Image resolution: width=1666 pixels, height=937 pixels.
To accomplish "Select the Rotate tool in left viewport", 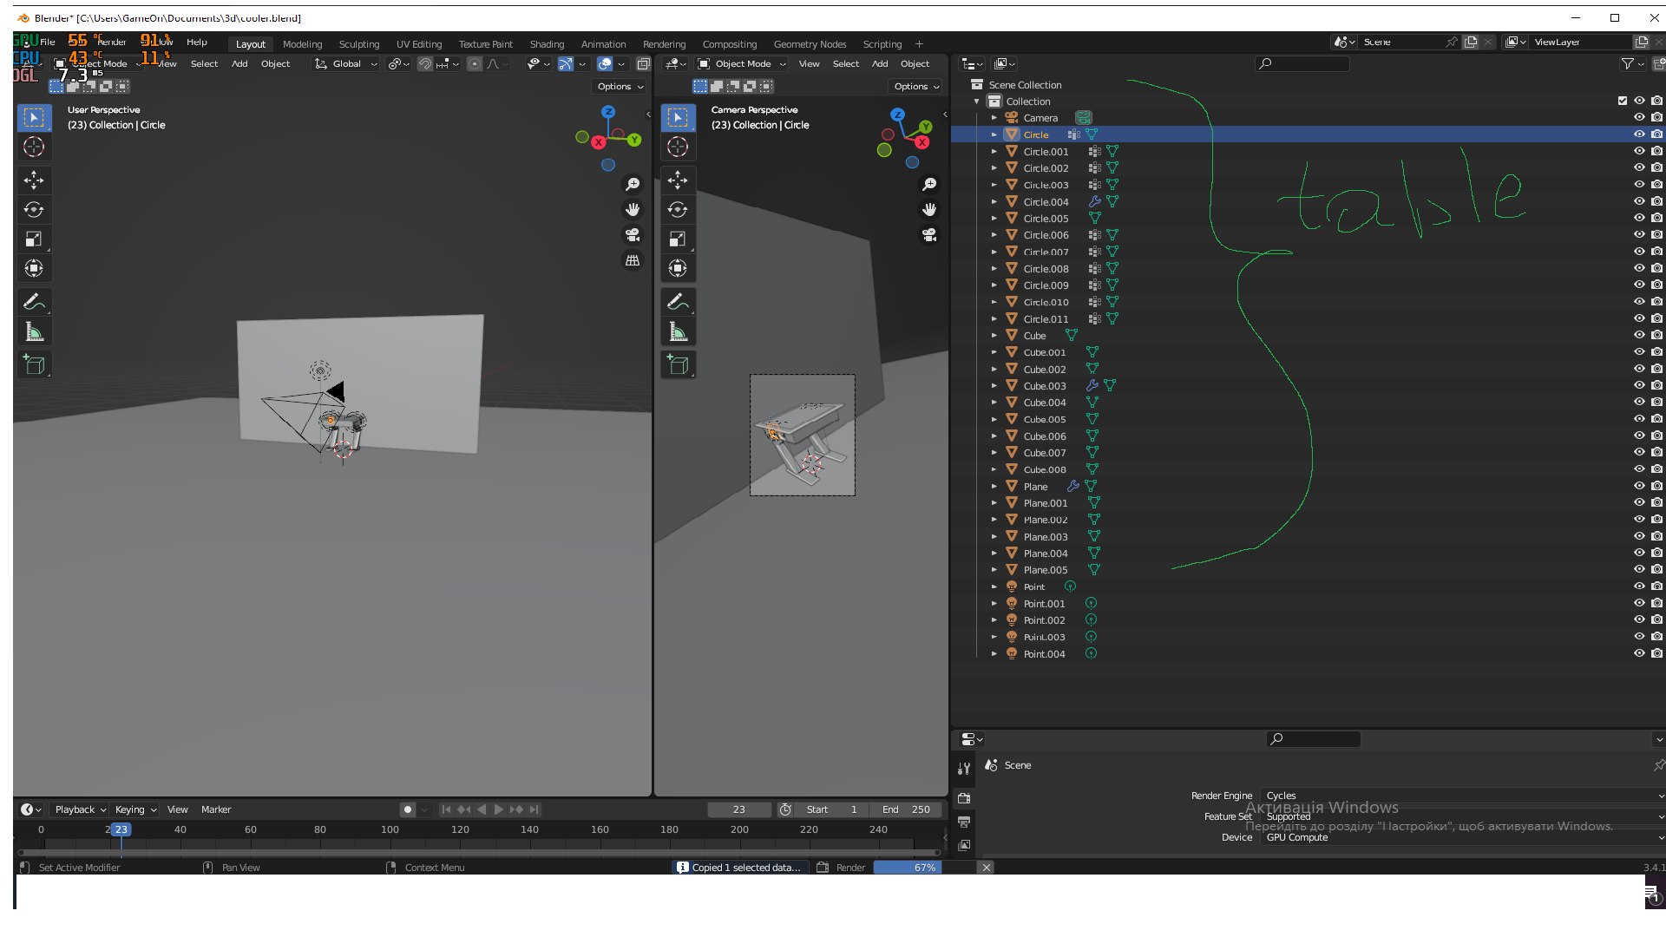I will [x=34, y=209].
